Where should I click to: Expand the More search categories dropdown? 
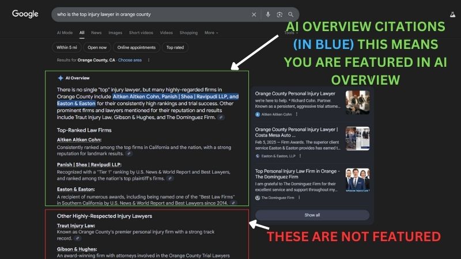[x=211, y=33]
